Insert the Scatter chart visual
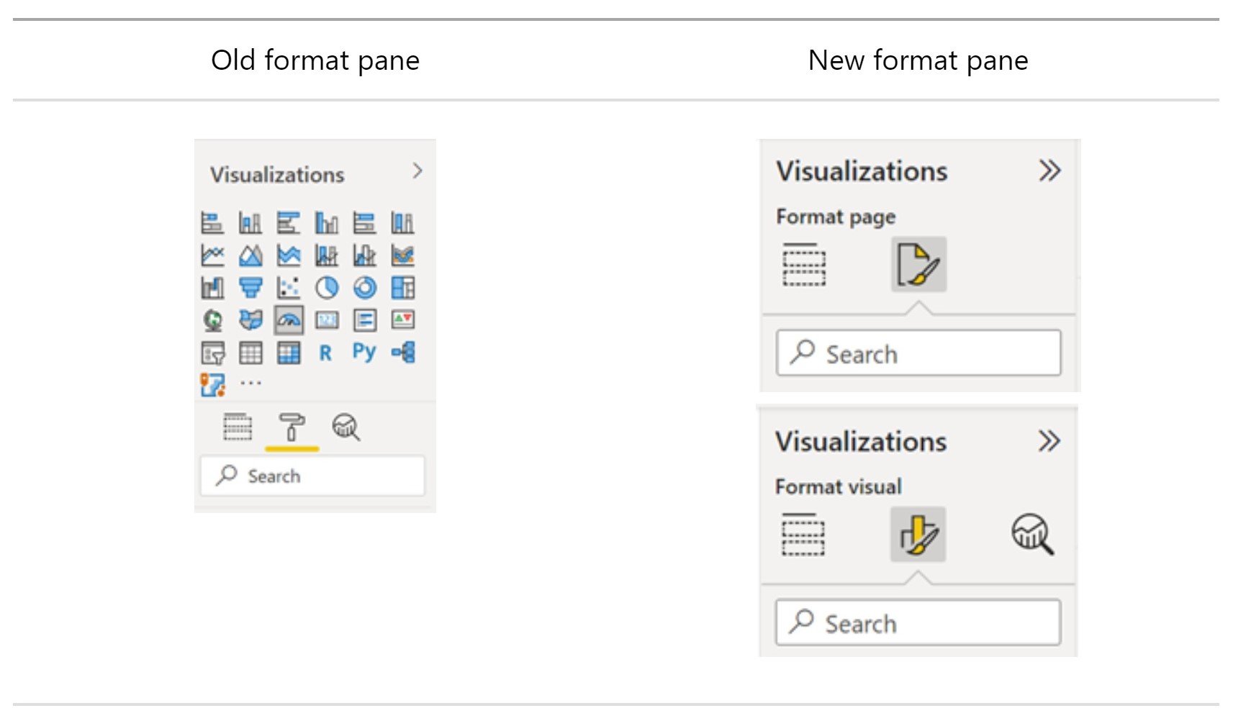The height and width of the screenshot is (721, 1246). 289,287
